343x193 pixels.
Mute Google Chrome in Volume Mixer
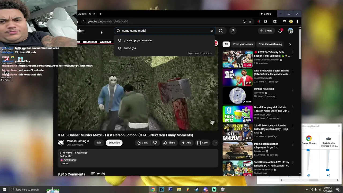[309, 175]
